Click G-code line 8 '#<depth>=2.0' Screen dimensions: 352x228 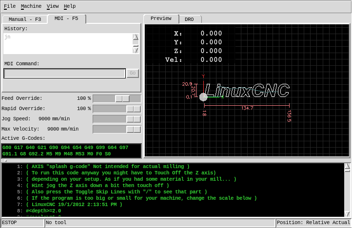click(43, 211)
